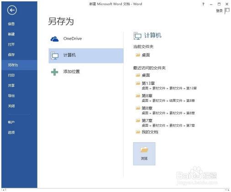This screenshot has height=192, width=231.
Task: Click the user avatar icon beside 登录
Action: point(227,11)
